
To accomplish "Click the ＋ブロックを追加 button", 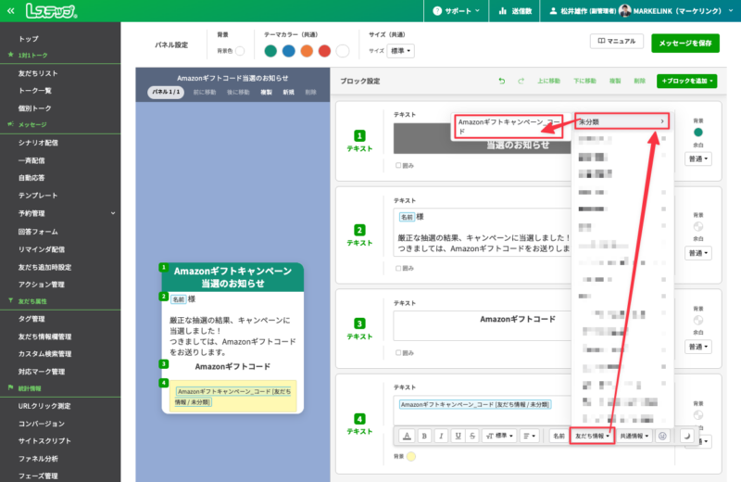I will point(687,82).
